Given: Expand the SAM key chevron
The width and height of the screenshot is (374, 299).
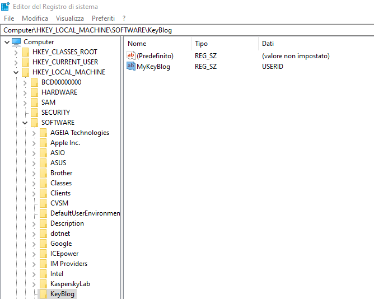Looking at the screenshot, I should [x=25, y=102].
